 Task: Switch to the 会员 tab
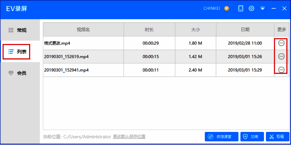click(x=20, y=73)
